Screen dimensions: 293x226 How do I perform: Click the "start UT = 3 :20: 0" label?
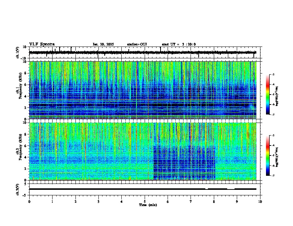click(179, 44)
